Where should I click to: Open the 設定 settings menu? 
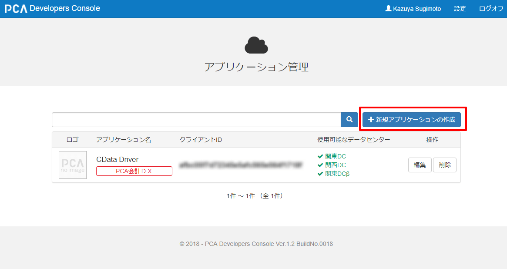460,9
